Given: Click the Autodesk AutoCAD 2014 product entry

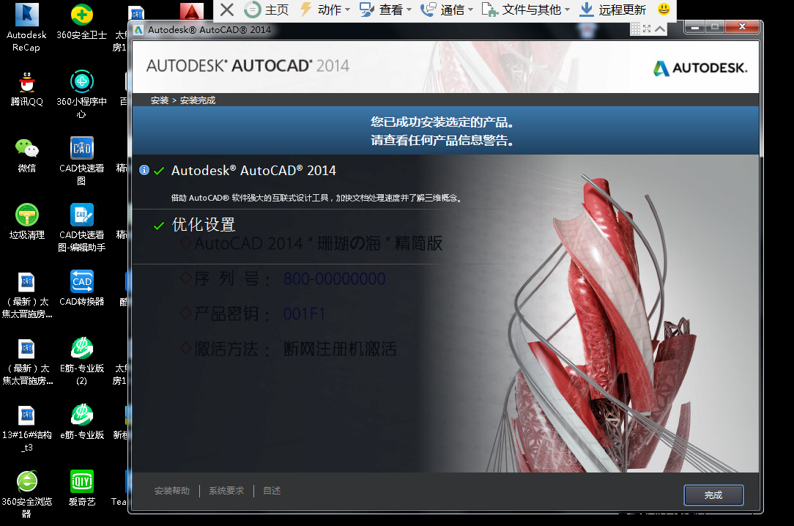Looking at the screenshot, I should [x=253, y=171].
